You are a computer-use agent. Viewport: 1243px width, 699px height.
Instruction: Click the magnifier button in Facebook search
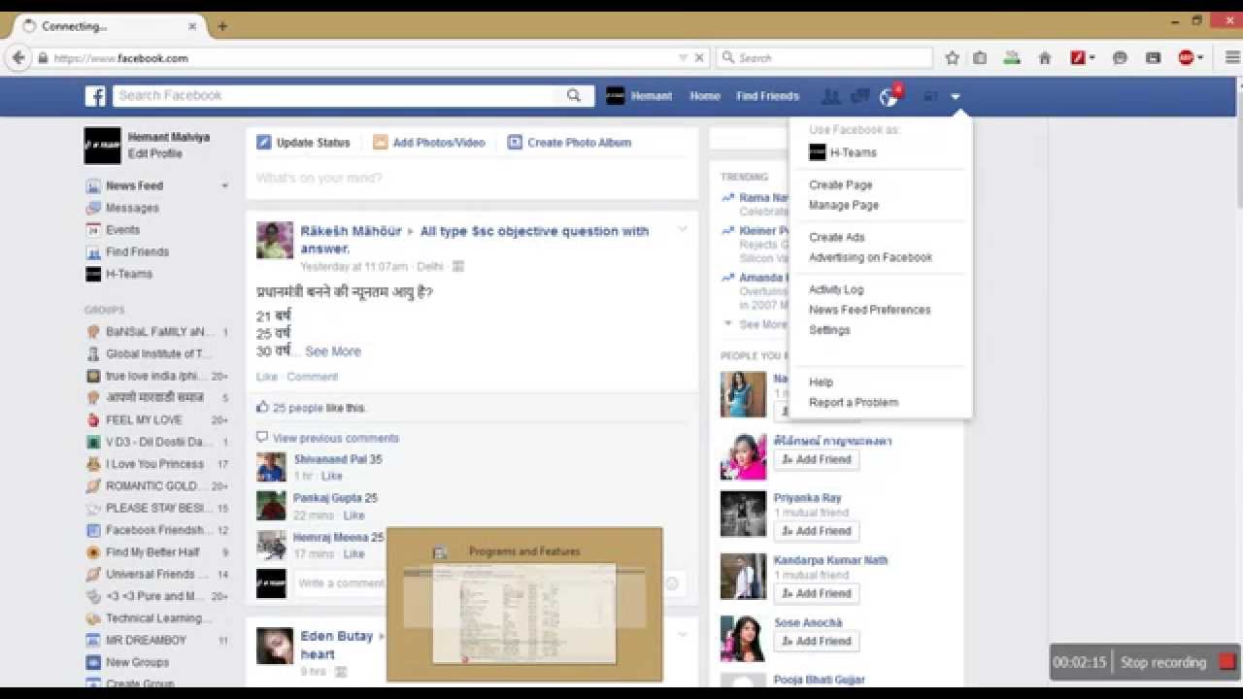click(574, 95)
